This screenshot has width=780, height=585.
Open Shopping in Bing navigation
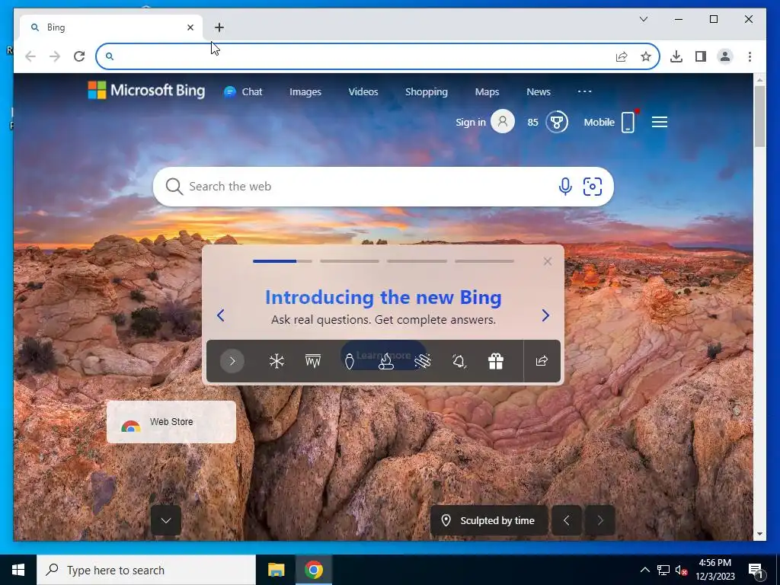(427, 91)
